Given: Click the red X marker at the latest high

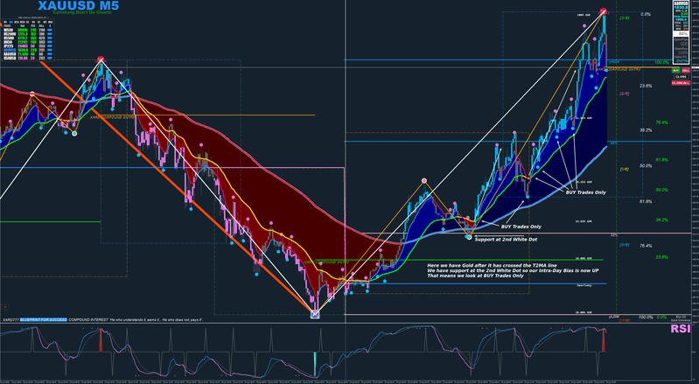Looking at the screenshot, I should (603, 11).
